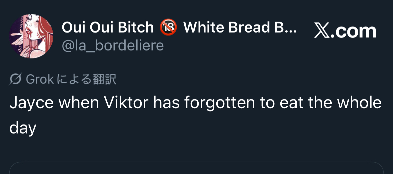Screen dimensions: 393x174
Task: Click the "Oui Oui Bitch" display name
Action: coord(107,28)
